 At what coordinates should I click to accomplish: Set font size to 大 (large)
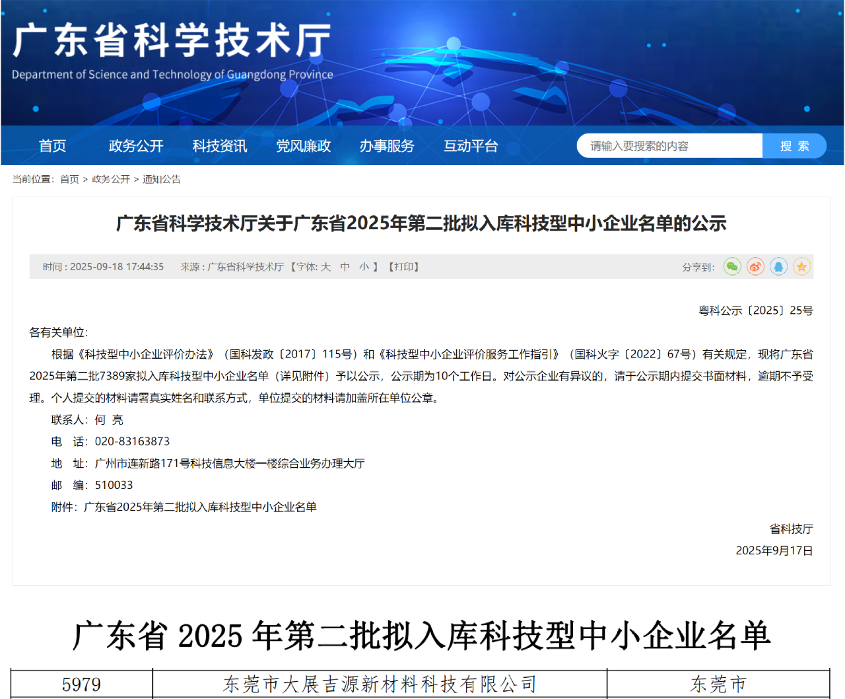[x=325, y=267]
